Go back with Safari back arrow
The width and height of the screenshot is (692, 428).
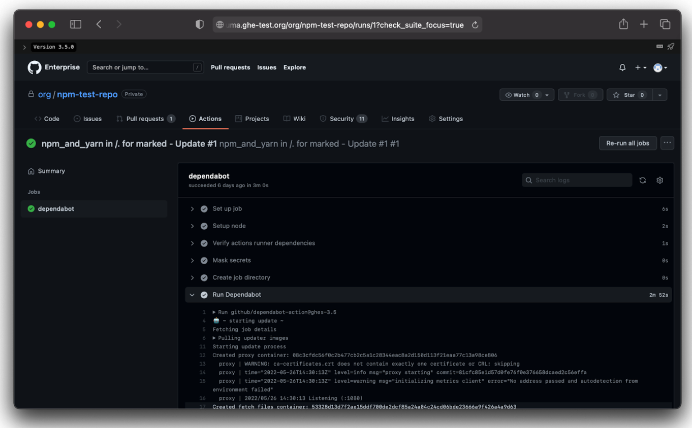click(x=99, y=24)
